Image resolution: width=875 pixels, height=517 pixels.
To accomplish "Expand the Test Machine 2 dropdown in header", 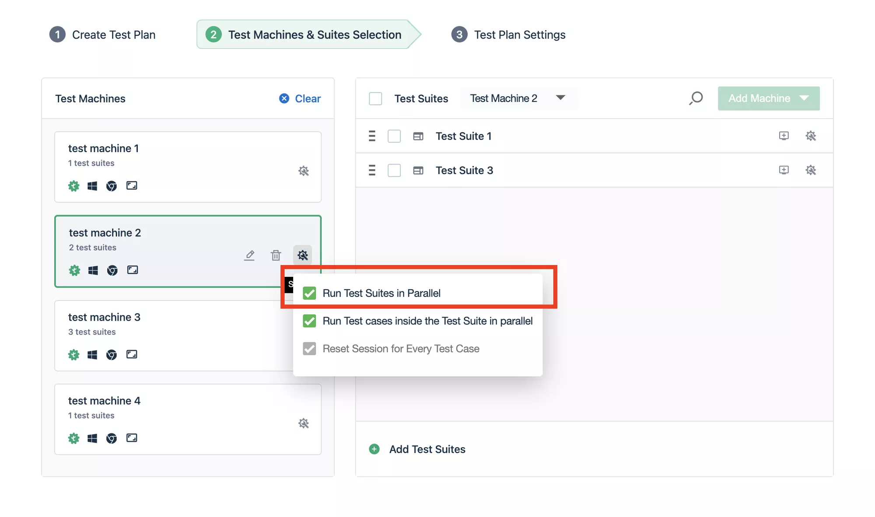I will (559, 98).
